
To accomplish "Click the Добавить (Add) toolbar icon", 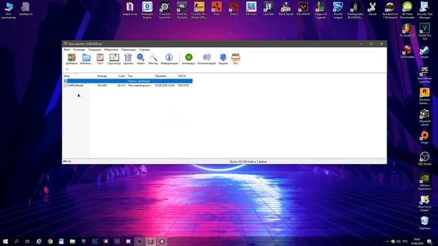I will [71, 59].
